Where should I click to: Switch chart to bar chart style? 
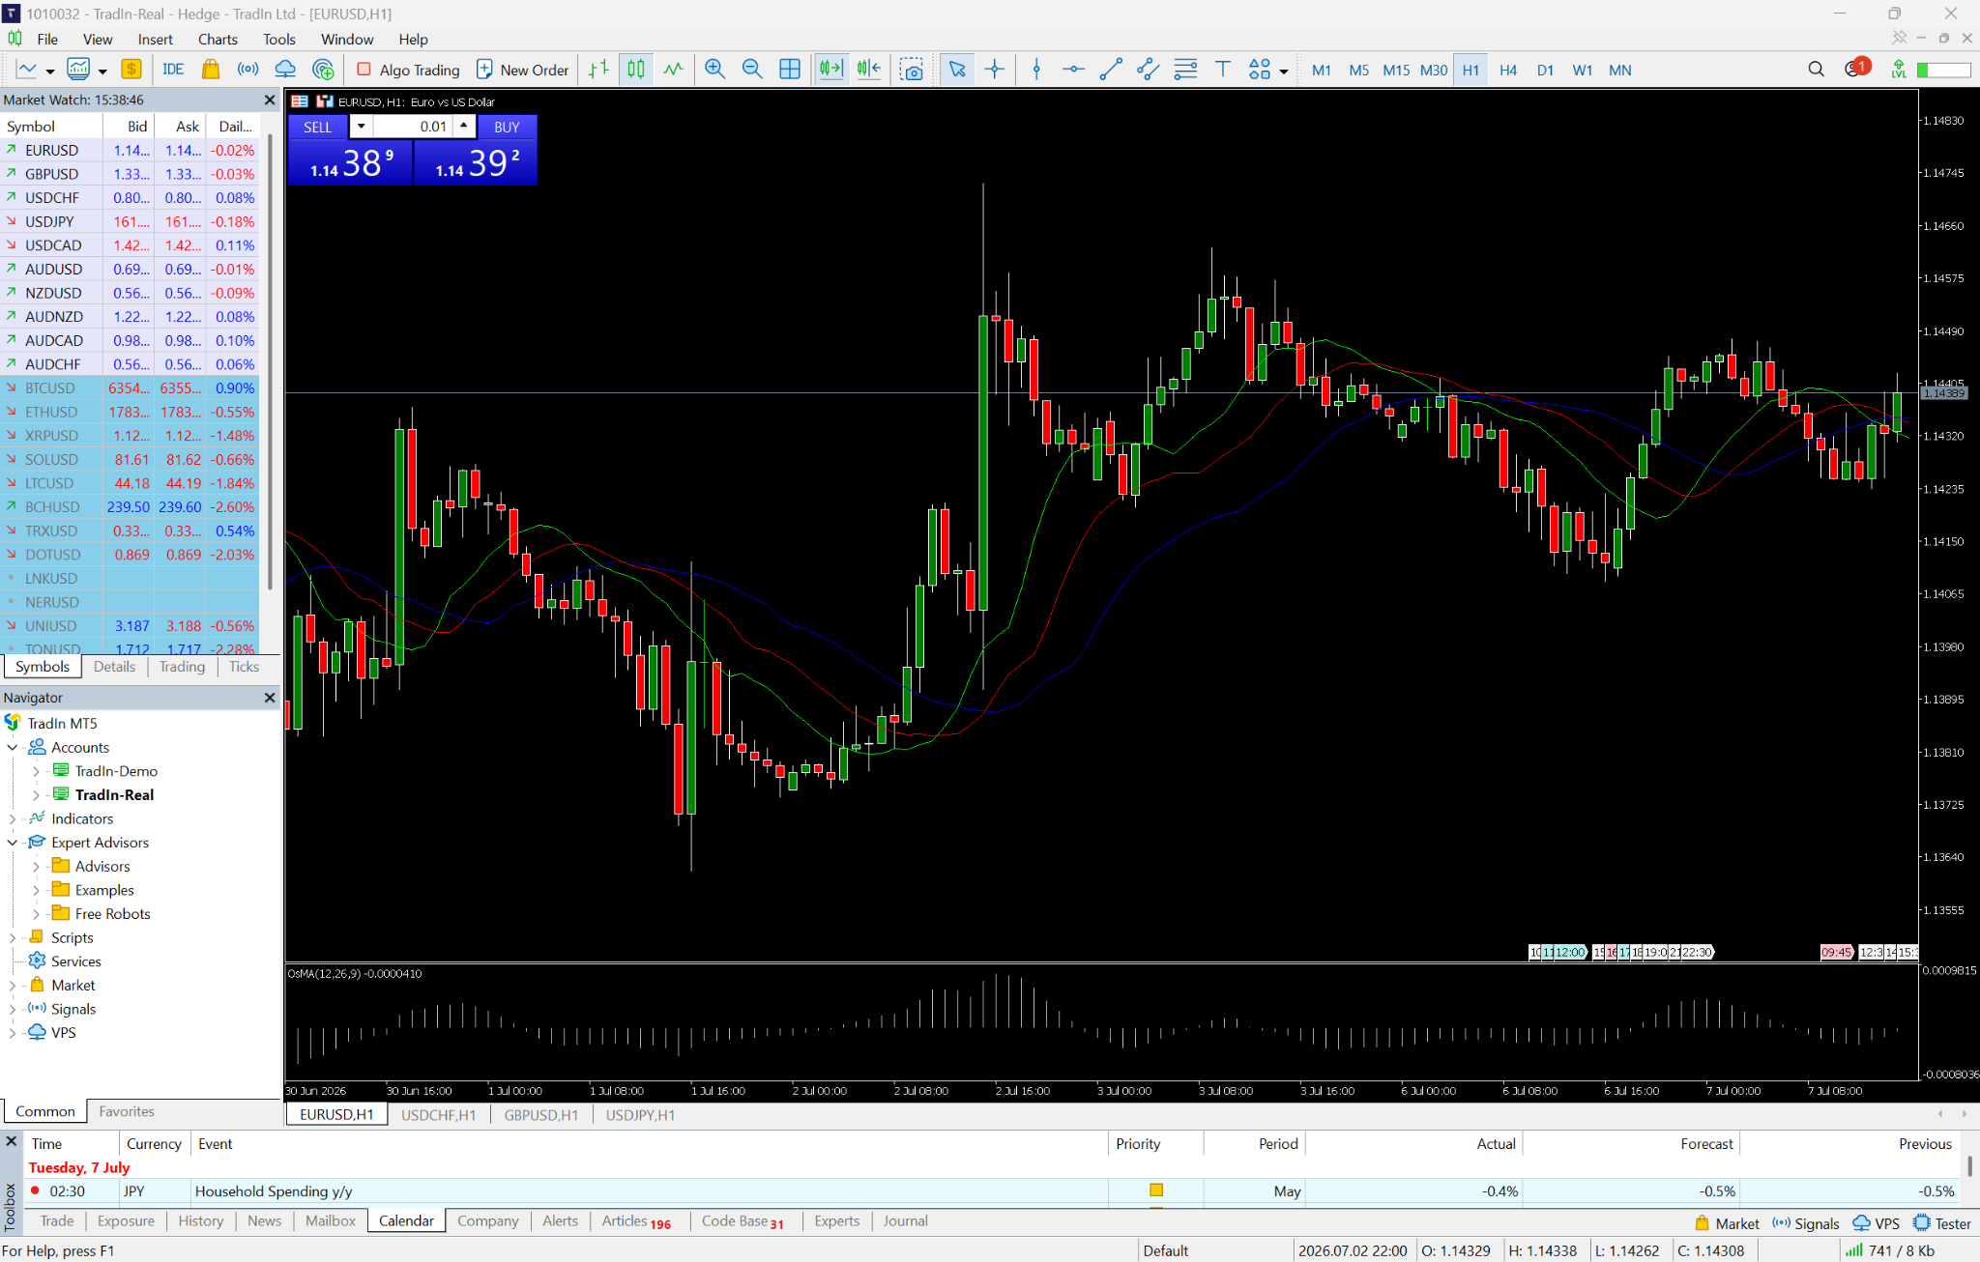tap(598, 70)
